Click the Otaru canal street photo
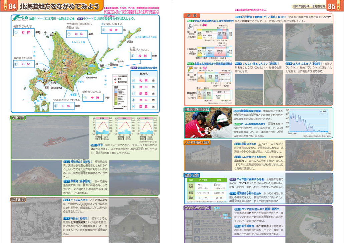Viewport: 344px width, 243px height. pos(309,189)
